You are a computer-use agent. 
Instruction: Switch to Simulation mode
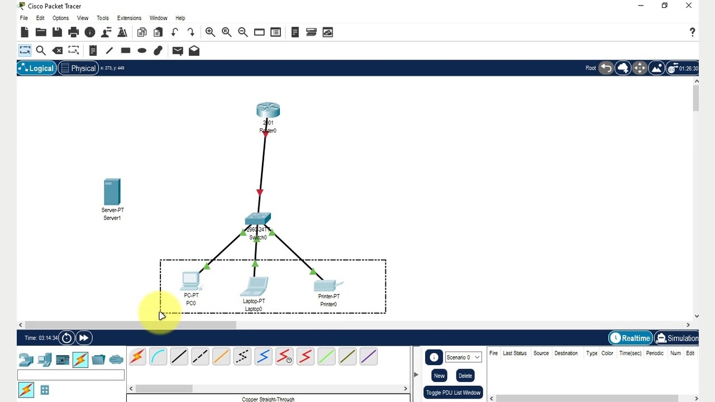676,338
